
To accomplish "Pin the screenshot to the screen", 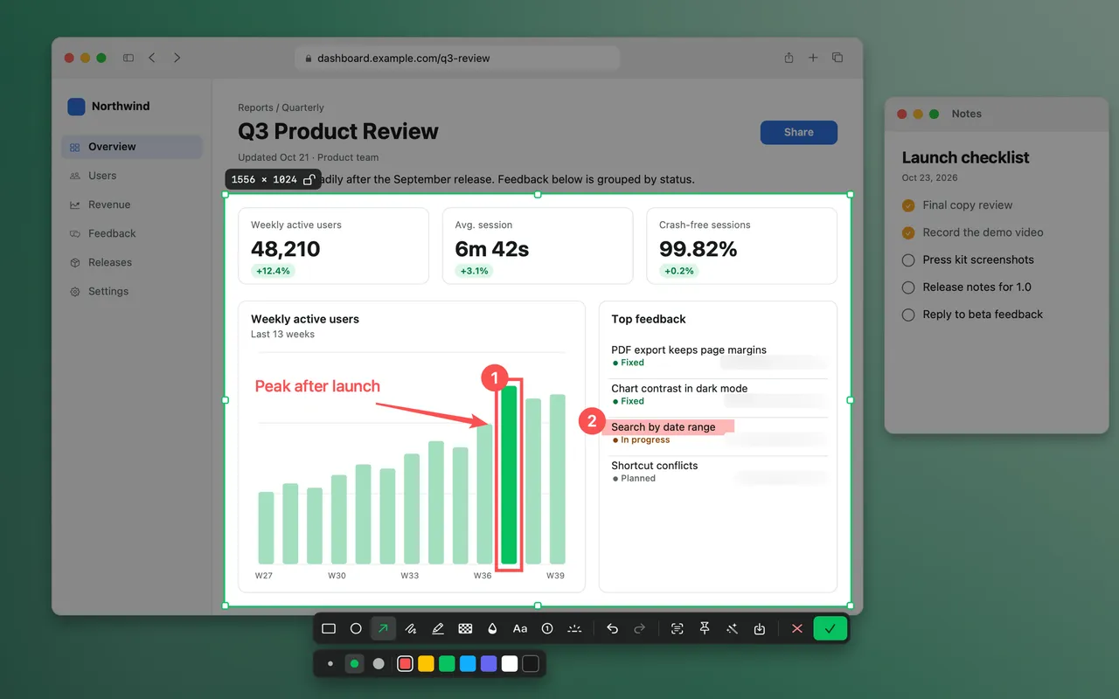I will click(x=705, y=628).
